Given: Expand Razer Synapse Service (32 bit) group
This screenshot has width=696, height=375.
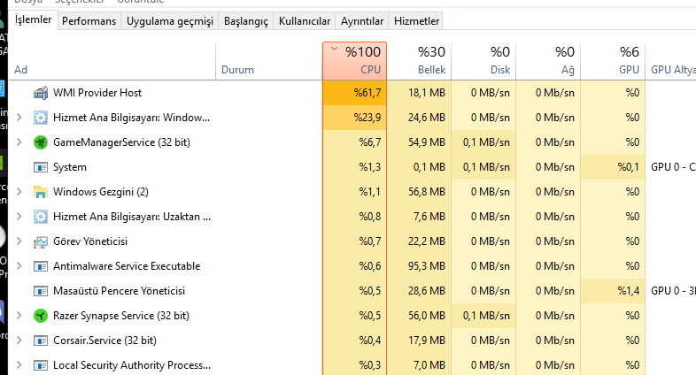Looking at the screenshot, I should (19, 316).
